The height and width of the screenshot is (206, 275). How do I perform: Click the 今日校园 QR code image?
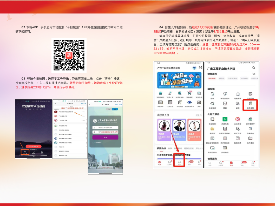tap(69, 55)
